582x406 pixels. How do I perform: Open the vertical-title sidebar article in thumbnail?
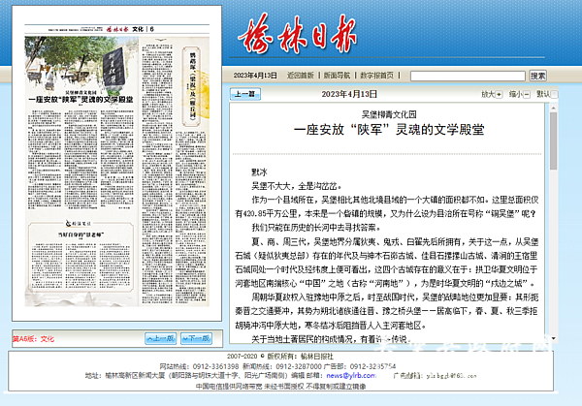192,86
